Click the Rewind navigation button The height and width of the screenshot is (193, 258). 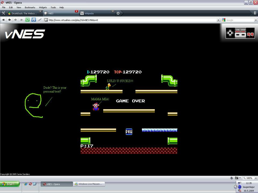pyautogui.click(x=3, y=20)
